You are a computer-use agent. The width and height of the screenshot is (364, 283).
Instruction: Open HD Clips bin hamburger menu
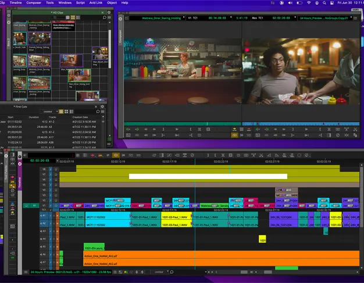109,17
